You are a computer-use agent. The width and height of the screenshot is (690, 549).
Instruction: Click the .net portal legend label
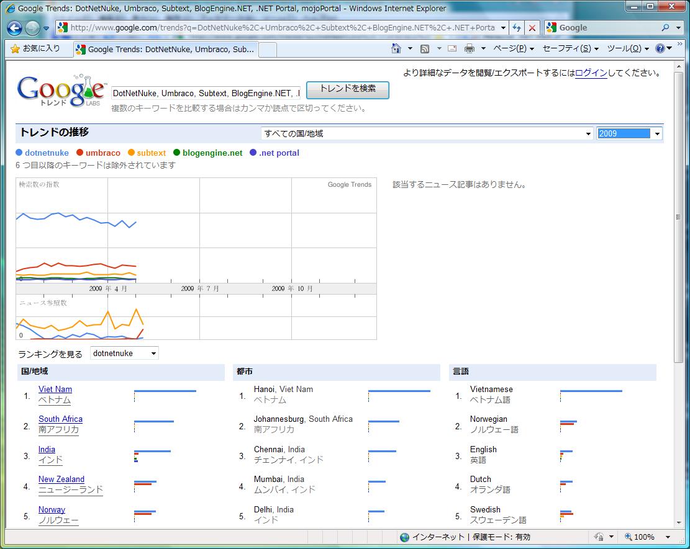(279, 153)
